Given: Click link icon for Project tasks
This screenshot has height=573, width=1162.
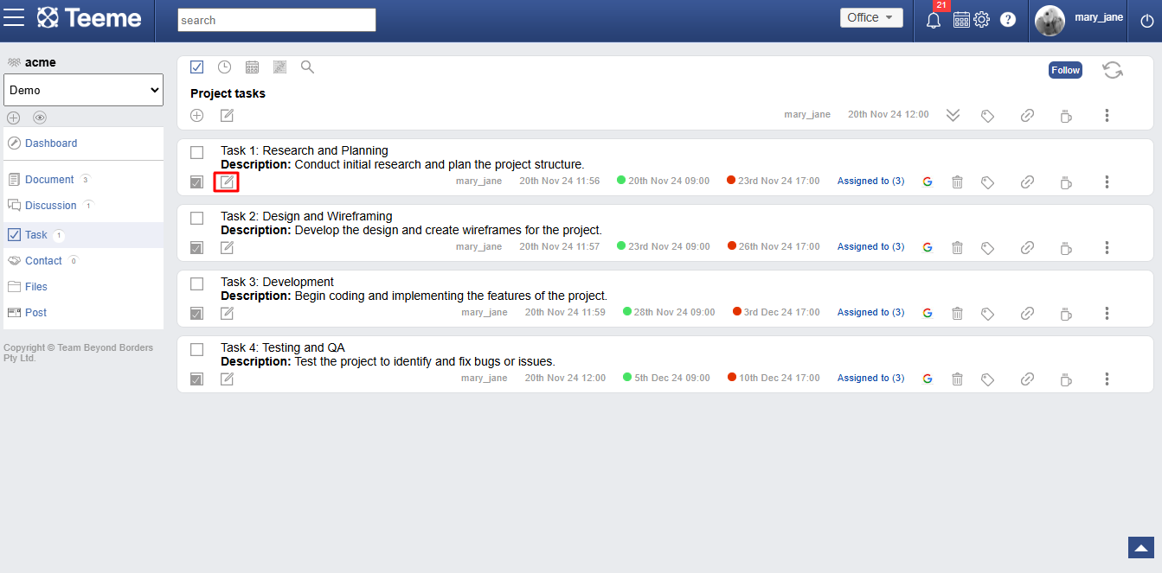Looking at the screenshot, I should coord(1027,115).
